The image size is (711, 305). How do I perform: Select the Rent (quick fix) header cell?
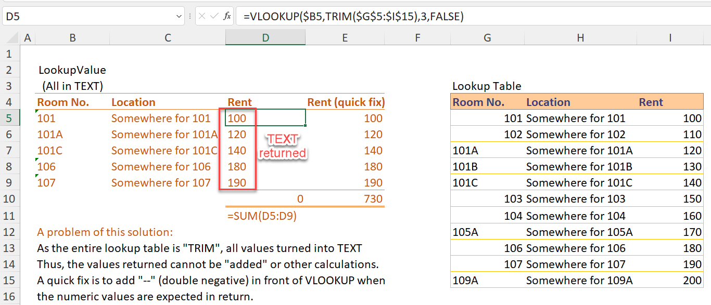(x=346, y=102)
